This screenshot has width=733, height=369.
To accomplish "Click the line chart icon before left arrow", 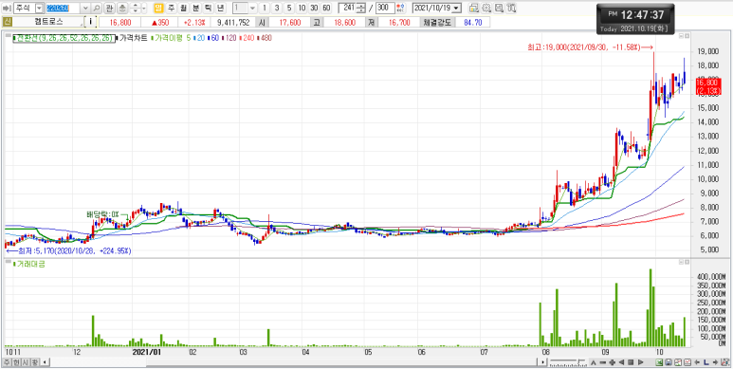I will tap(687, 362).
